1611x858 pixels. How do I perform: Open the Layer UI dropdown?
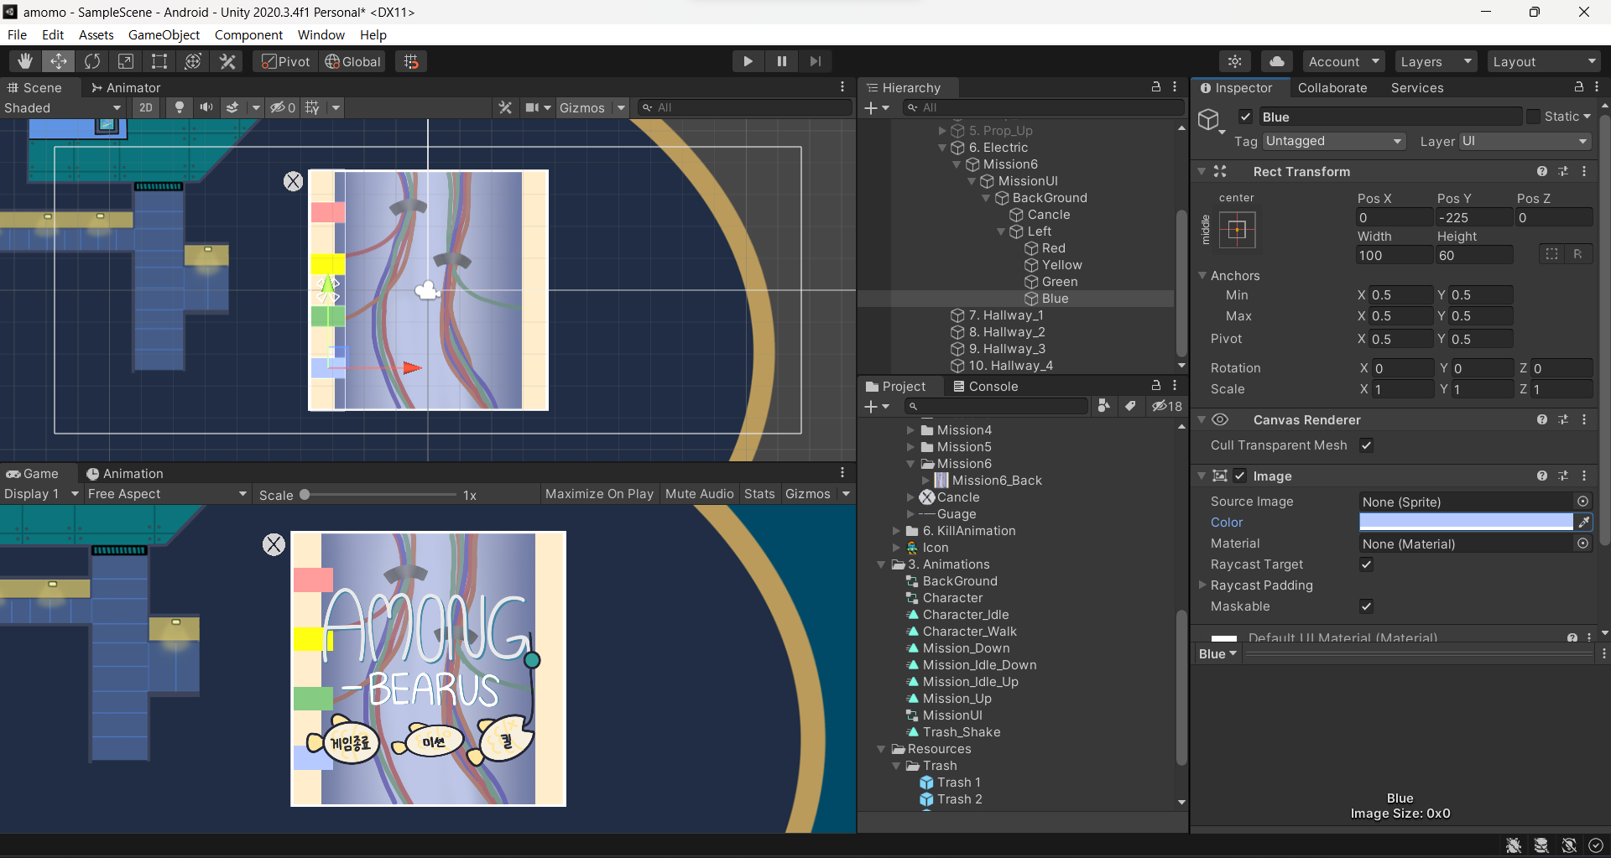[1525, 141]
